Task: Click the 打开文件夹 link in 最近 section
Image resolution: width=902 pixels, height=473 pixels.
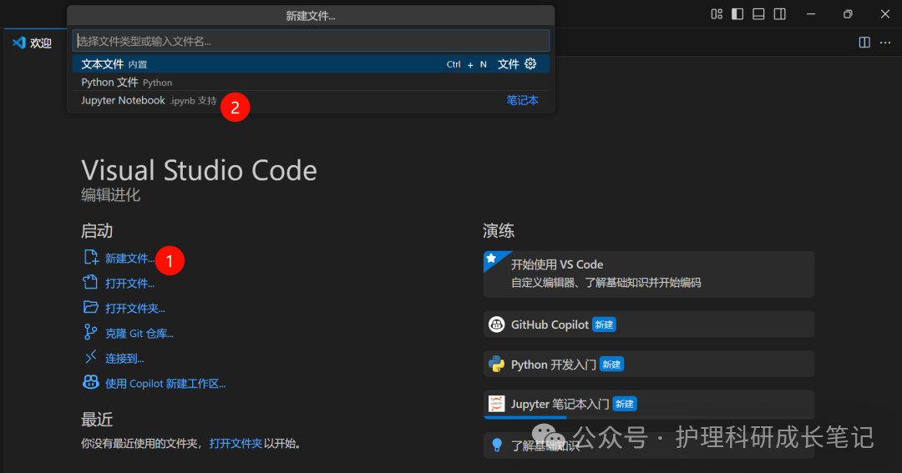Action: (x=236, y=444)
